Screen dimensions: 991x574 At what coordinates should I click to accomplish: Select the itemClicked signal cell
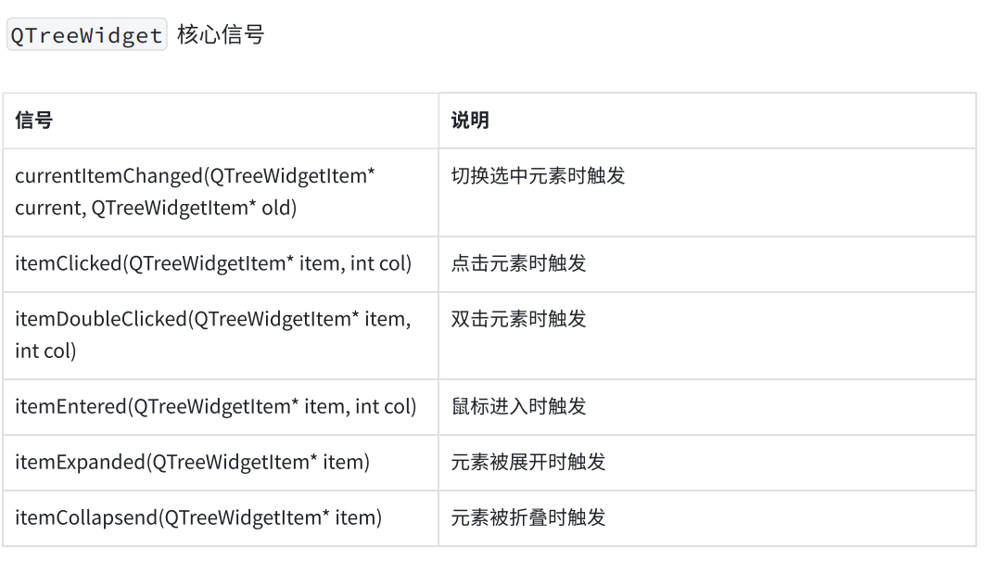click(221, 264)
